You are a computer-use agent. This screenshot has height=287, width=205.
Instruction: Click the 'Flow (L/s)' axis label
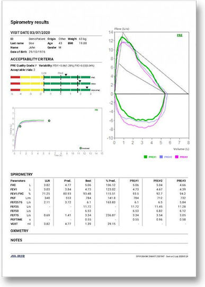click(122, 29)
